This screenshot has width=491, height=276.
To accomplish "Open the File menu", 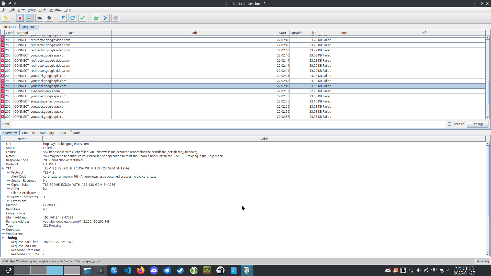I will [x=4, y=10].
